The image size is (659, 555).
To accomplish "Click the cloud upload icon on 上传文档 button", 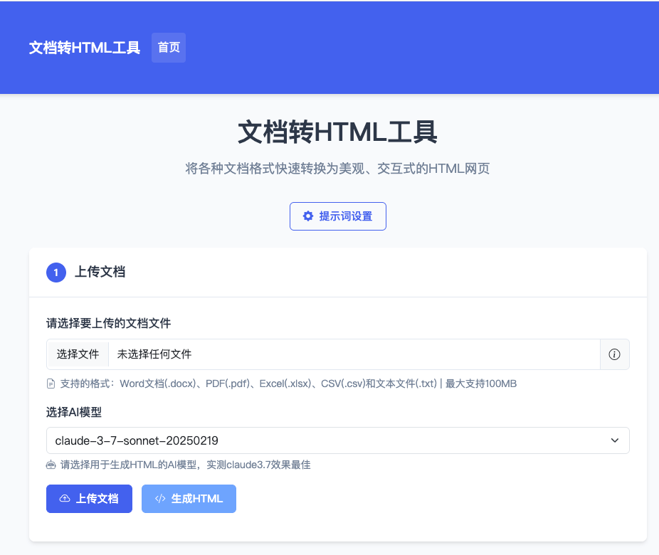I will pyautogui.click(x=65, y=499).
